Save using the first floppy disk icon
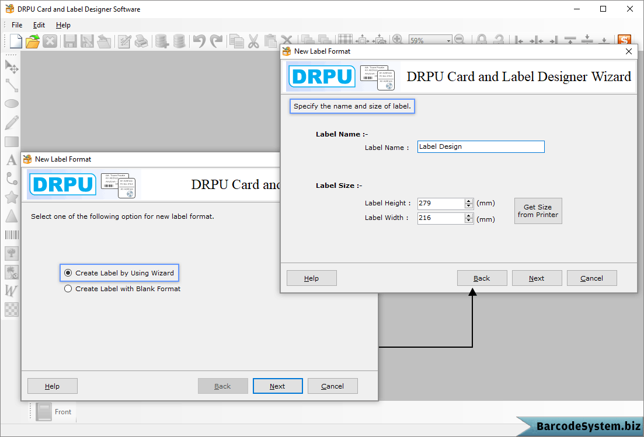Image resolution: width=644 pixels, height=437 pixels. point(70,41)
